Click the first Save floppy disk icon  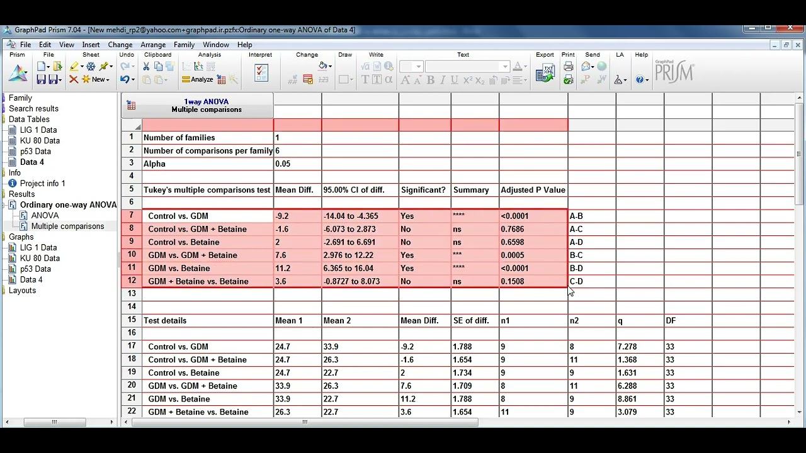42,79
